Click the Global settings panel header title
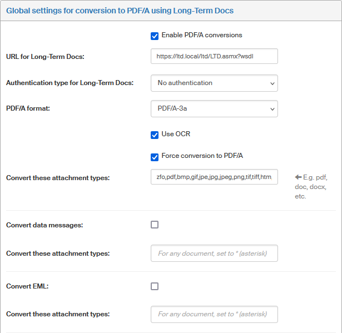This screenshot has height=333, width=342. [120, 11]
